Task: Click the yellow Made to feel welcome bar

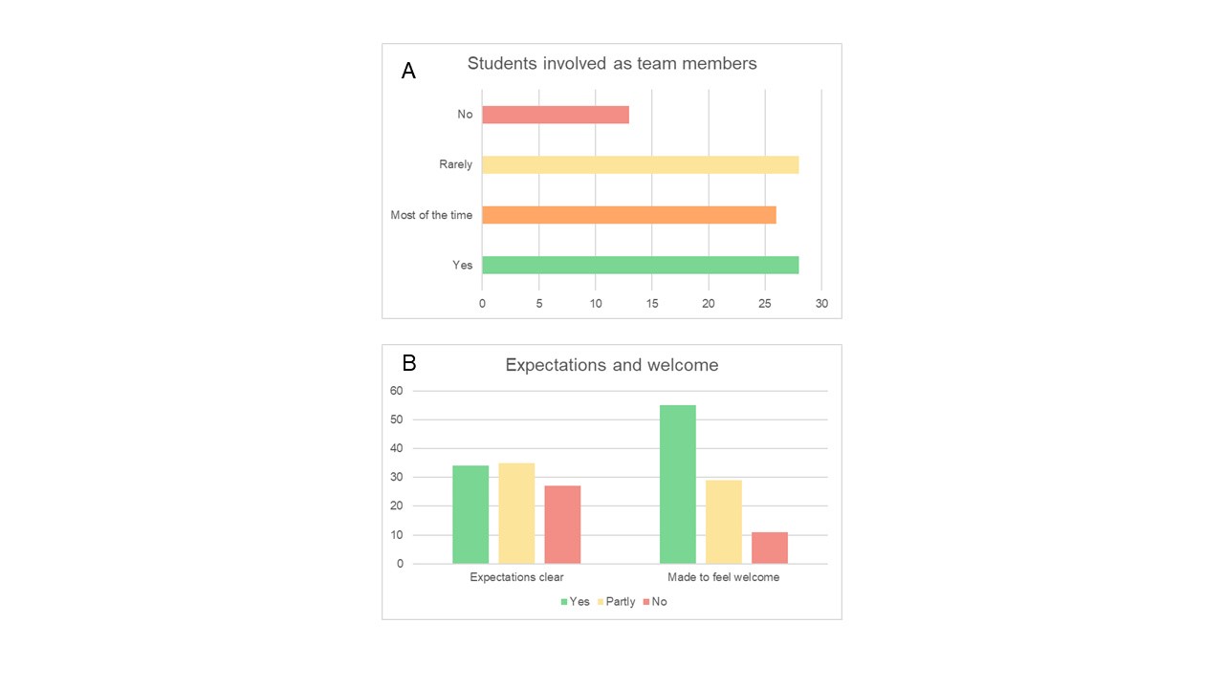Action: (724, 522)
